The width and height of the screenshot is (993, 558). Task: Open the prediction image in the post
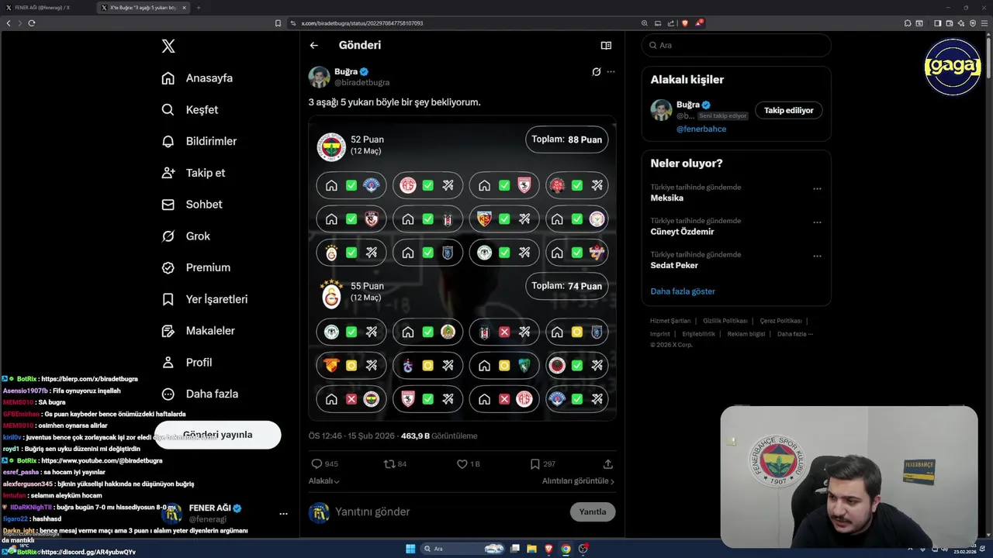click(462, 268)
